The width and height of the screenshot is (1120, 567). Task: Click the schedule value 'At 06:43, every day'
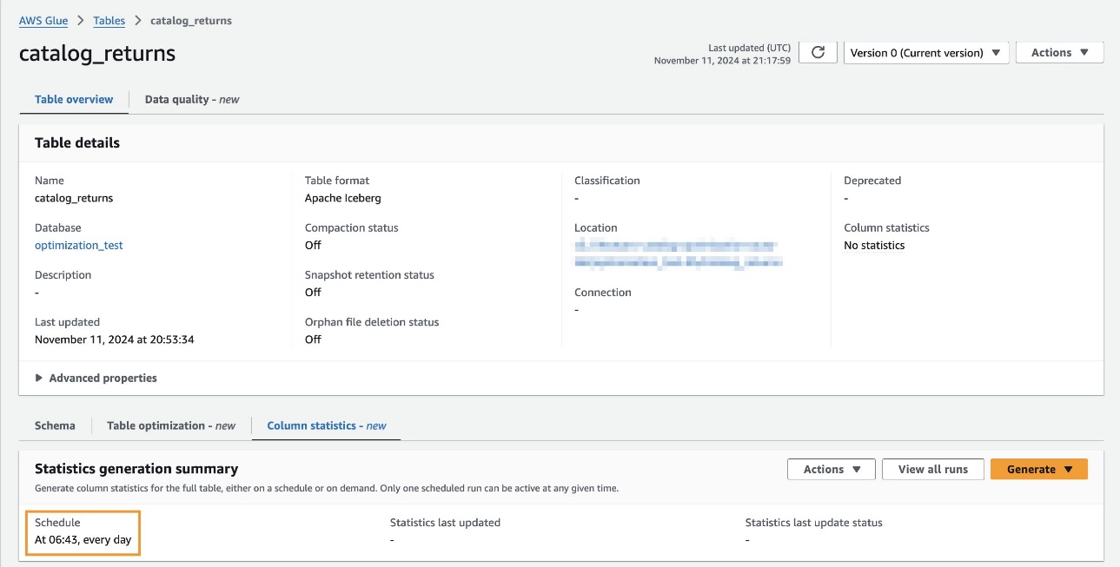click(x=83, y=540)
